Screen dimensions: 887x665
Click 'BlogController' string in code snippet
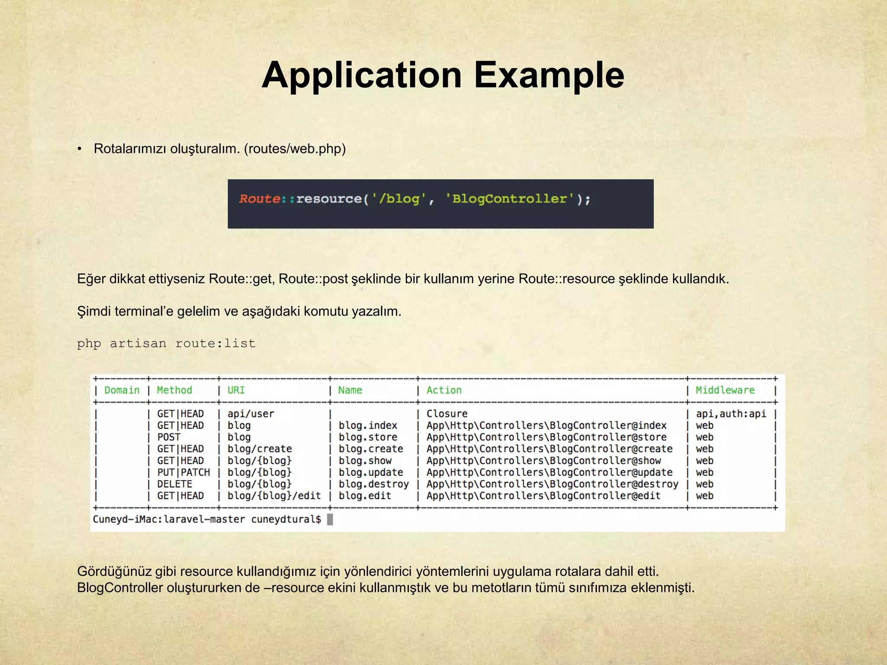pyautogui.click(x=509, y=199)
